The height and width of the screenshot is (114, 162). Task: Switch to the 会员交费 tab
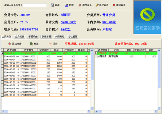(x=19, y=37)
